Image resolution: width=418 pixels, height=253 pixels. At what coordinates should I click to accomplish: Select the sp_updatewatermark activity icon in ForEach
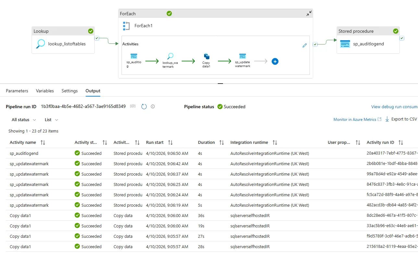(242, 56)
